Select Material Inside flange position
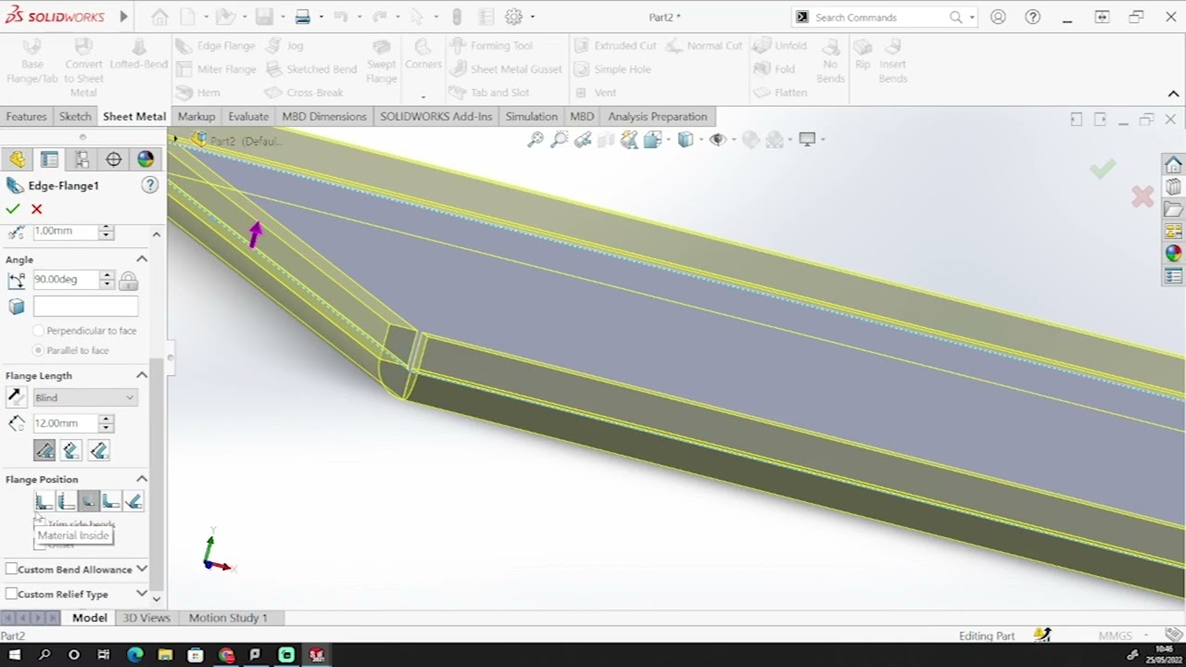1186x667 pixels. 44,501
